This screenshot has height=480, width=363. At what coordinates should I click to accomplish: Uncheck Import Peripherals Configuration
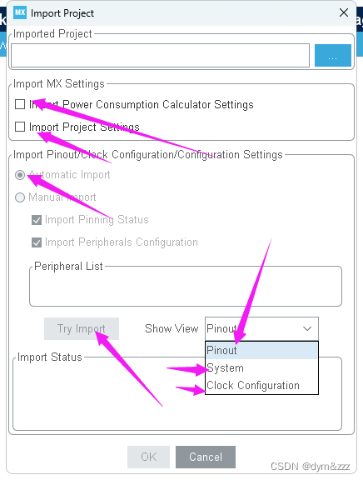pyautogui.click(x=37, y=242)
